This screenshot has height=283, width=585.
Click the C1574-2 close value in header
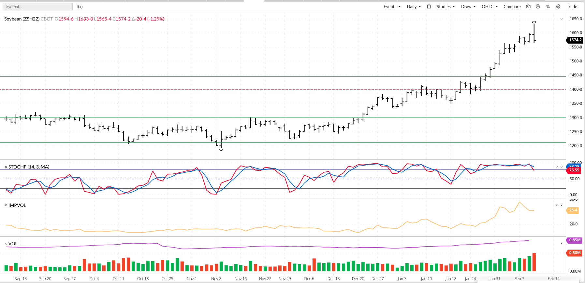click(x=122, y=19)
